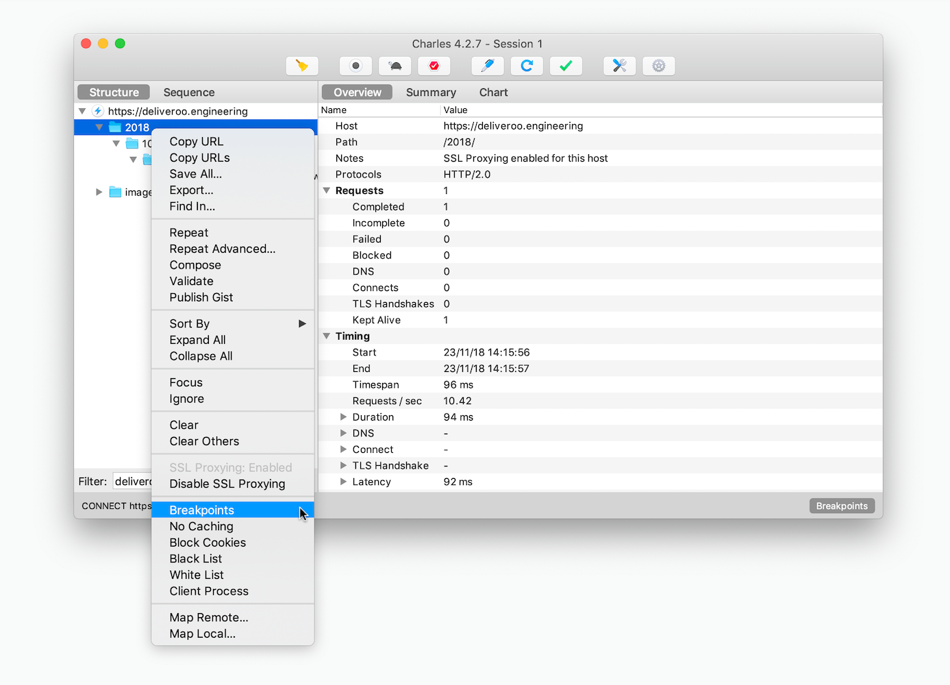950x685 pixels.
Task: Collapse the deliveroo.engineering host node
Action: [82, 111]
